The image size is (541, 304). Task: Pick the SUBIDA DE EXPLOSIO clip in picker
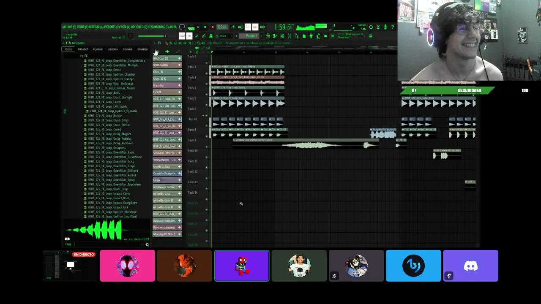167,153
